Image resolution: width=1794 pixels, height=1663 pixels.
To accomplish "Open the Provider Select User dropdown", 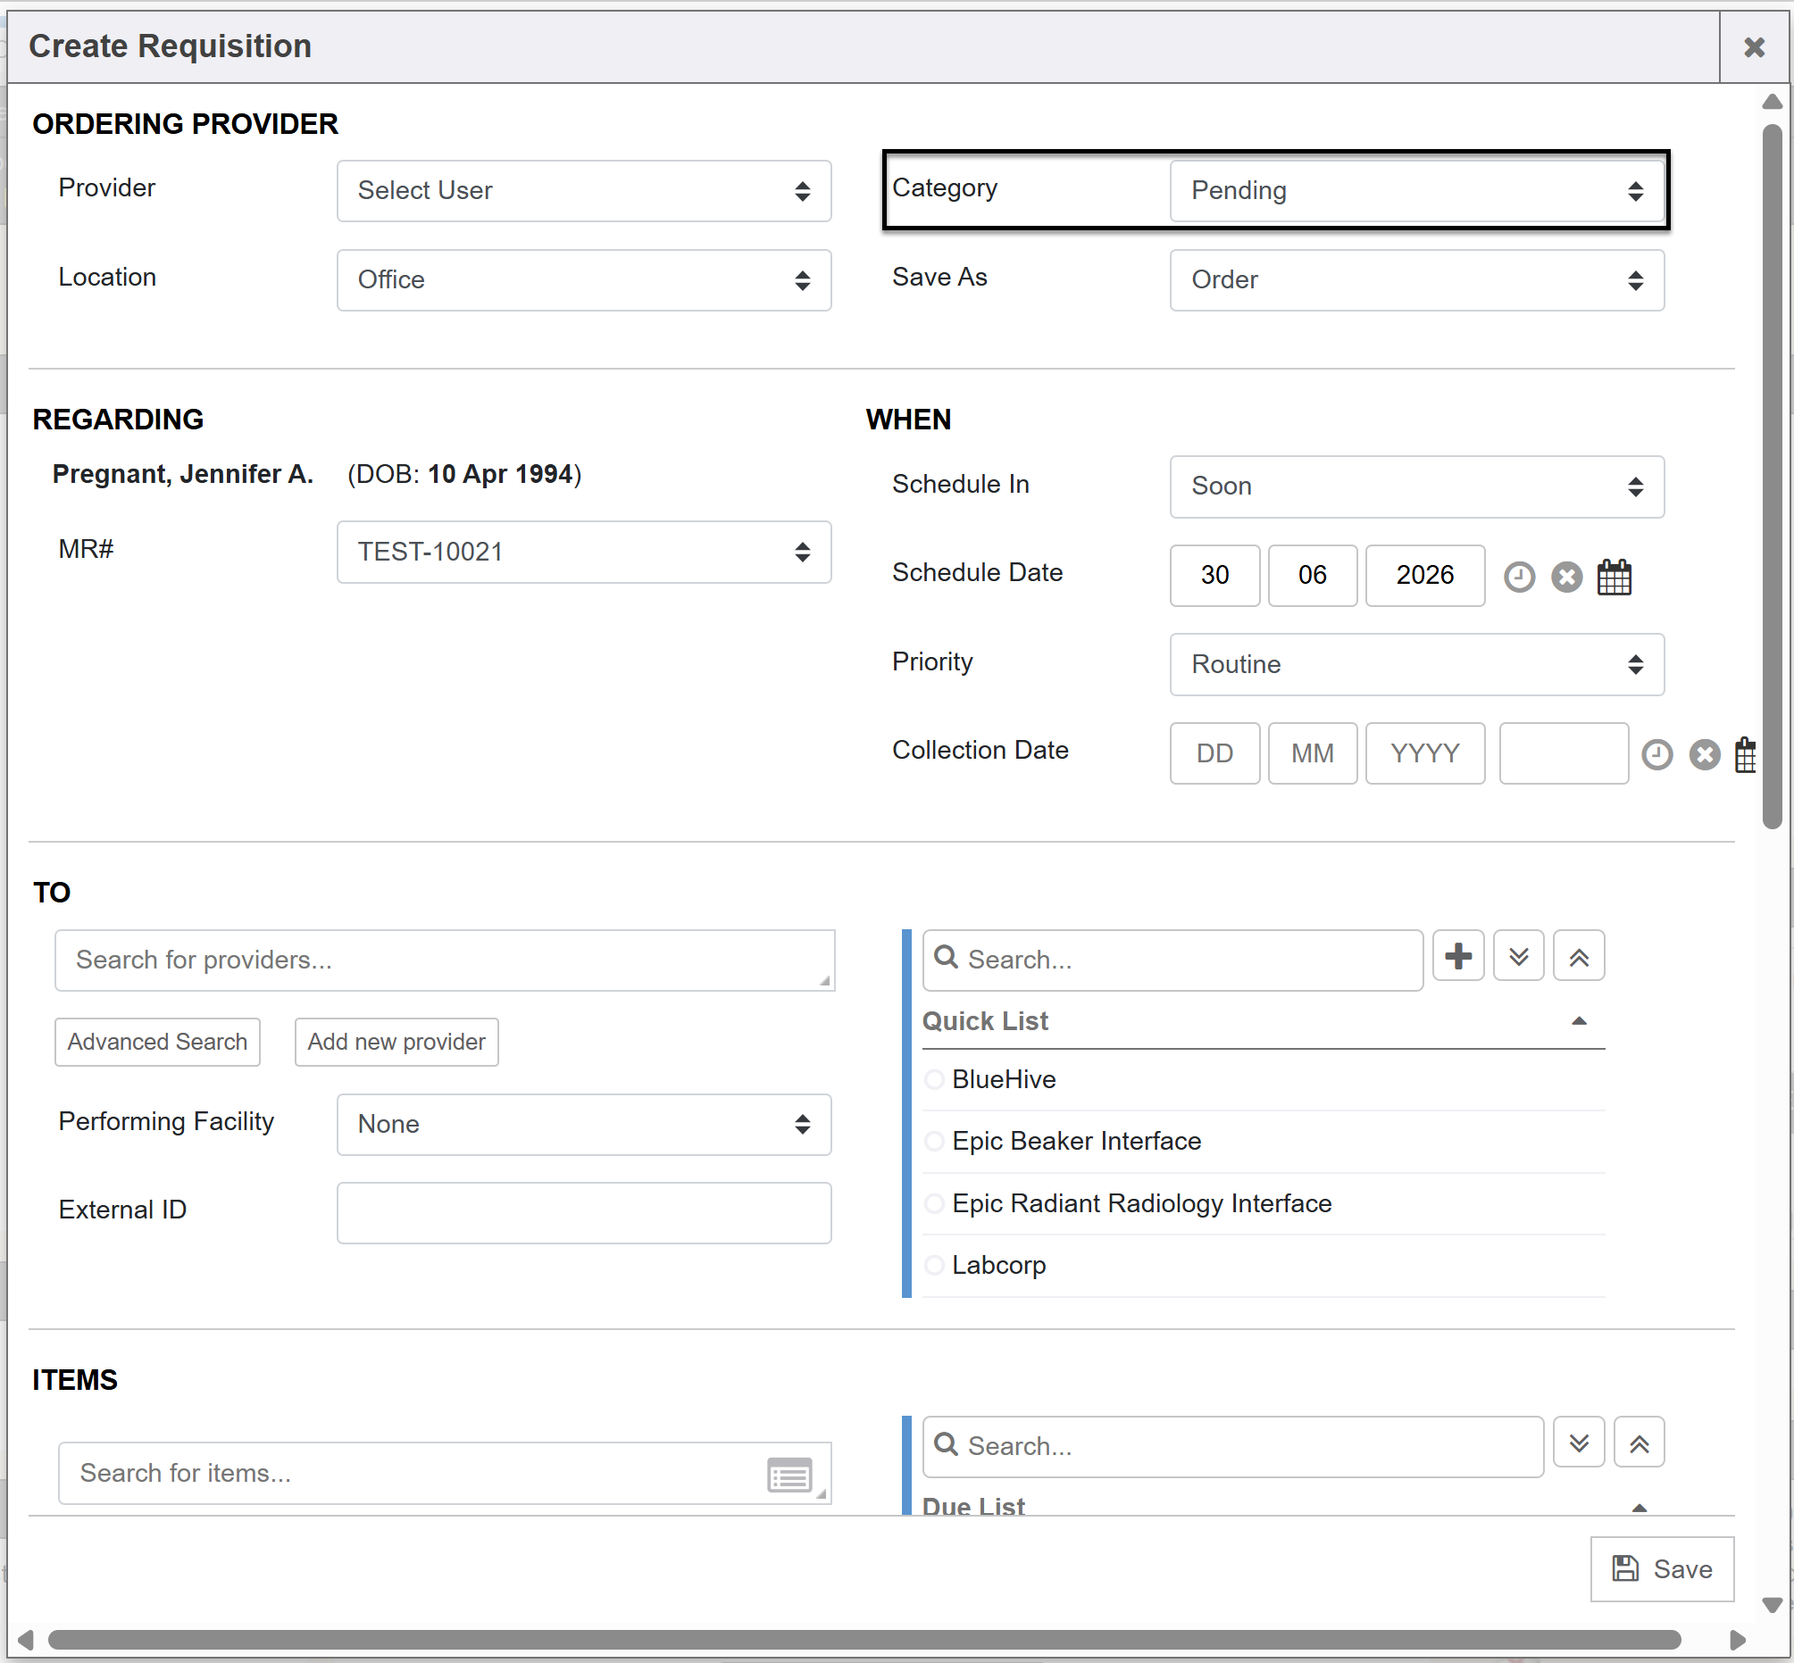I will [583, 191].
